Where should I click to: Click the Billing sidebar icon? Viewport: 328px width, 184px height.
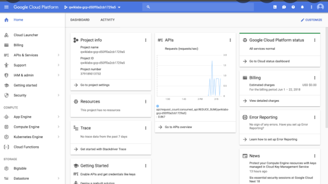coord(6,45)
